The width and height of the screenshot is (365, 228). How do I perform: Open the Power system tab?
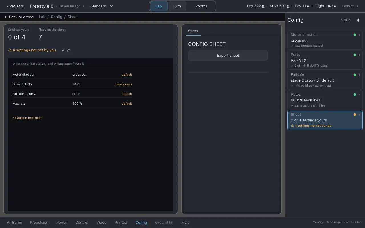tap(62, 223)
